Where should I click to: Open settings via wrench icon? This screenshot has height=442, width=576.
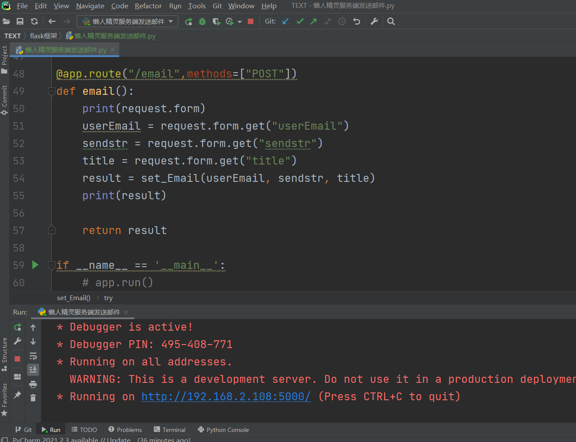[374, 21]
